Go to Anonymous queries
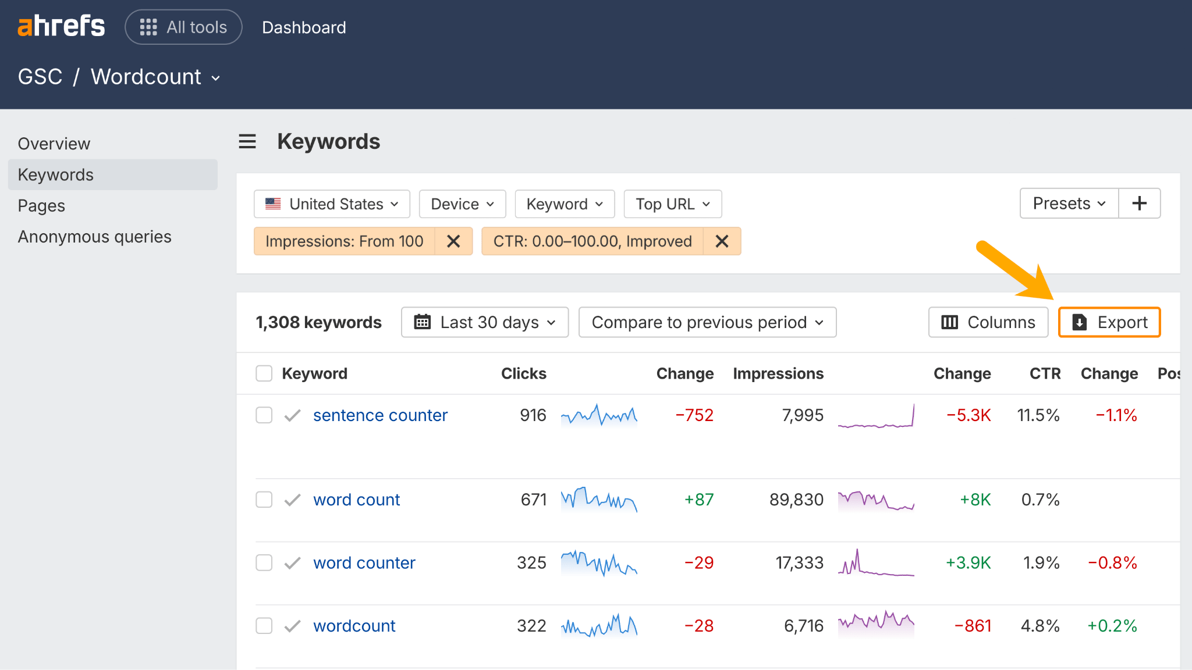1192x670 pixels. coord(94,236)
